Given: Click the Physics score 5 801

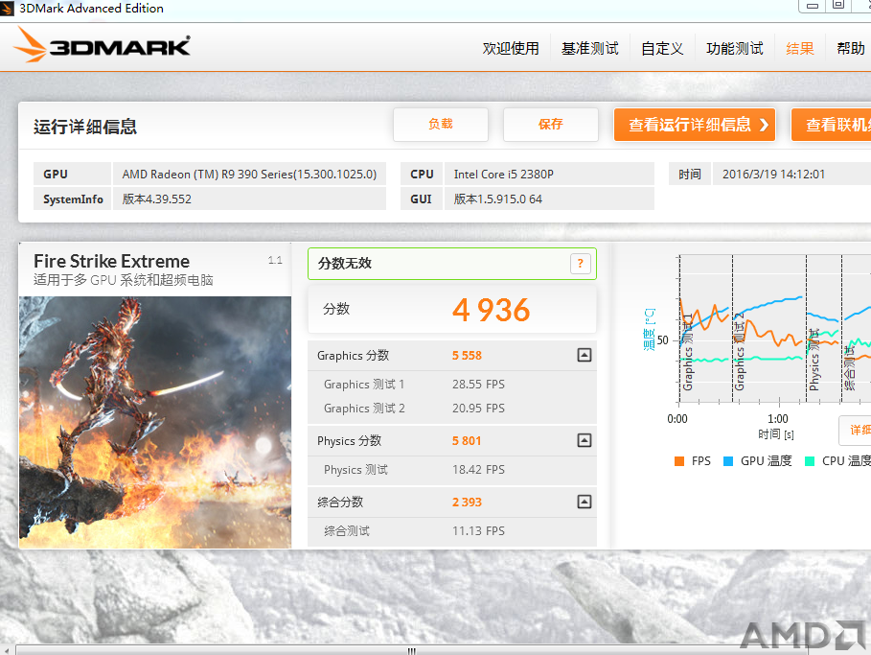Looking at the screenshot, I should point(467,441).
